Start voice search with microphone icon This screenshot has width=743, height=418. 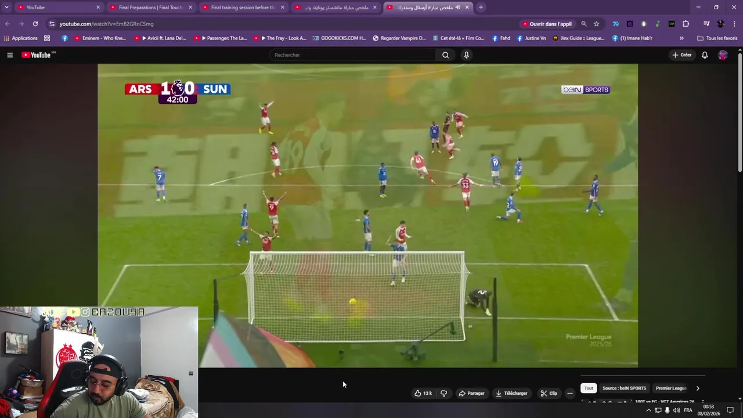point(466,55)
